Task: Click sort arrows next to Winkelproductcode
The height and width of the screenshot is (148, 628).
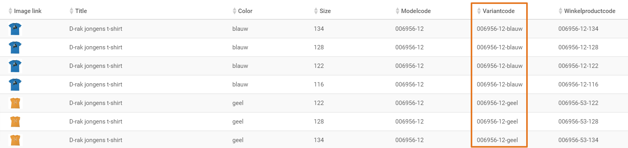Action: (x=561, y=11)
